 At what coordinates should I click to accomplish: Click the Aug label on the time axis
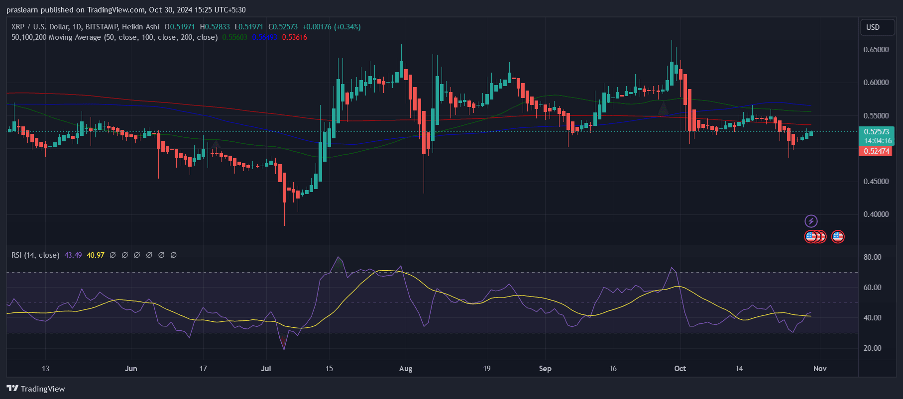406,369
